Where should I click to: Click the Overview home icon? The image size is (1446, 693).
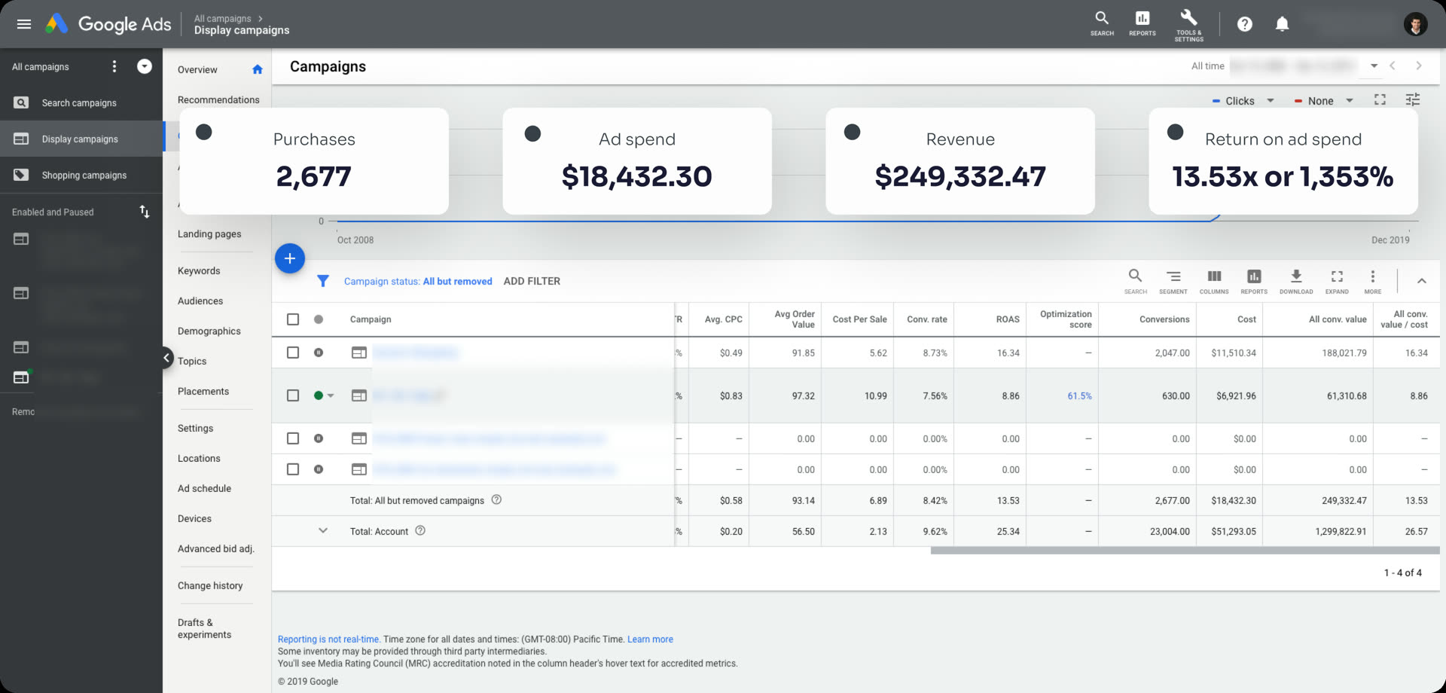[x=258, y=69]
